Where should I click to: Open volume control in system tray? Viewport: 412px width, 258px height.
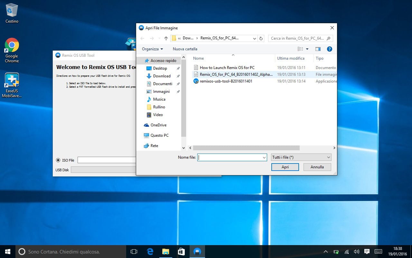[356, 252]
